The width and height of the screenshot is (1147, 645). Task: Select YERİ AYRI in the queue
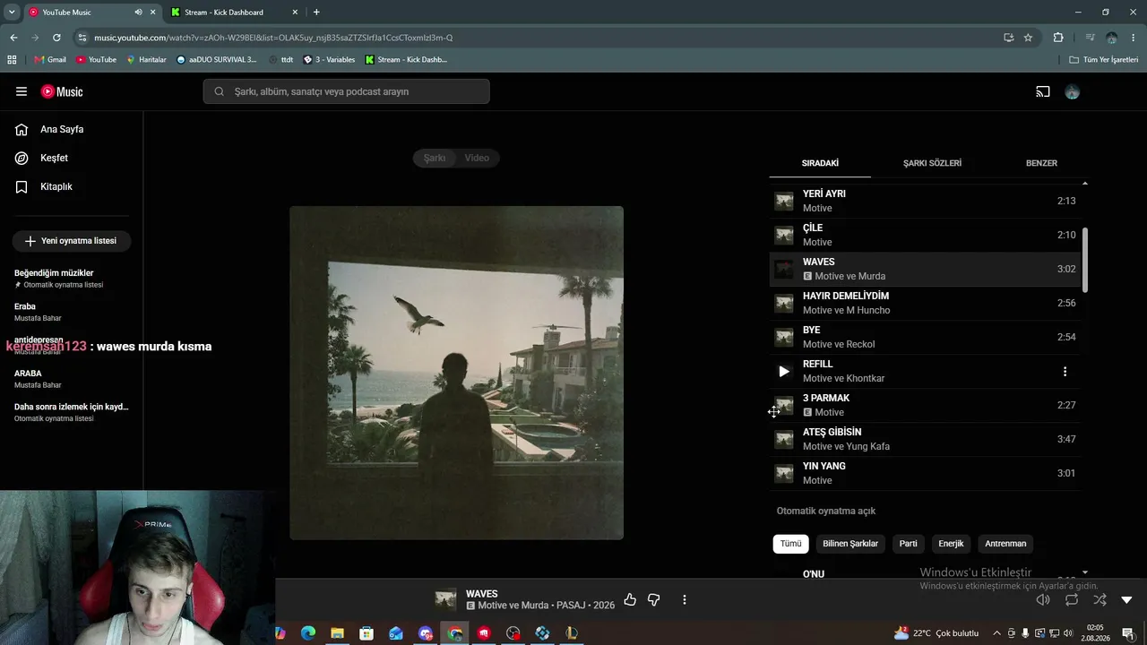pos(925,201)
